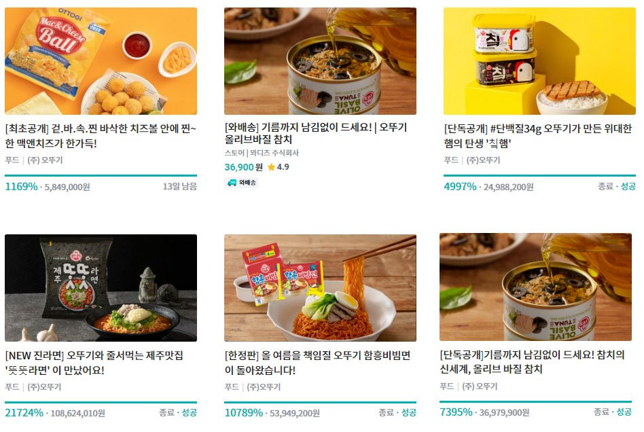644x432 pixels.
Task: Click the star rating icon beside 4.9
Action: point(271,167)
